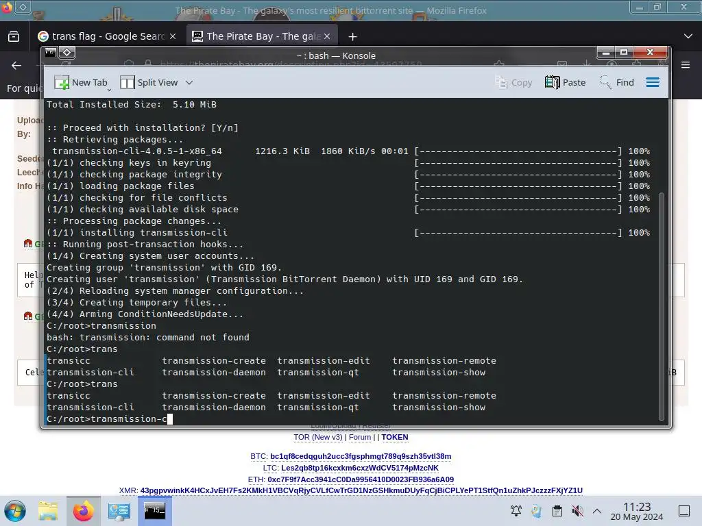Open a new Firefox tab with plus button
Viewport: 702px width, 526px height.
click(353, 37)
